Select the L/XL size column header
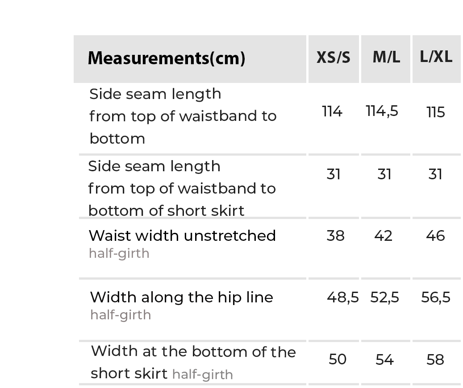 tap(436, 57)
